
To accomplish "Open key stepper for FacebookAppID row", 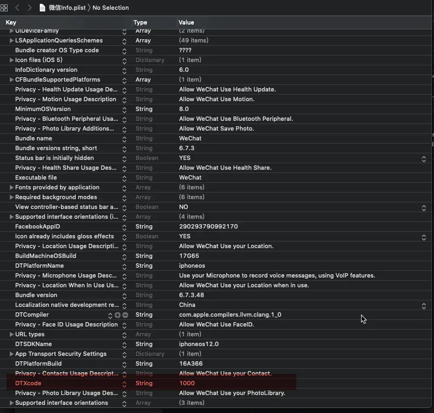I will click(124, 227).
